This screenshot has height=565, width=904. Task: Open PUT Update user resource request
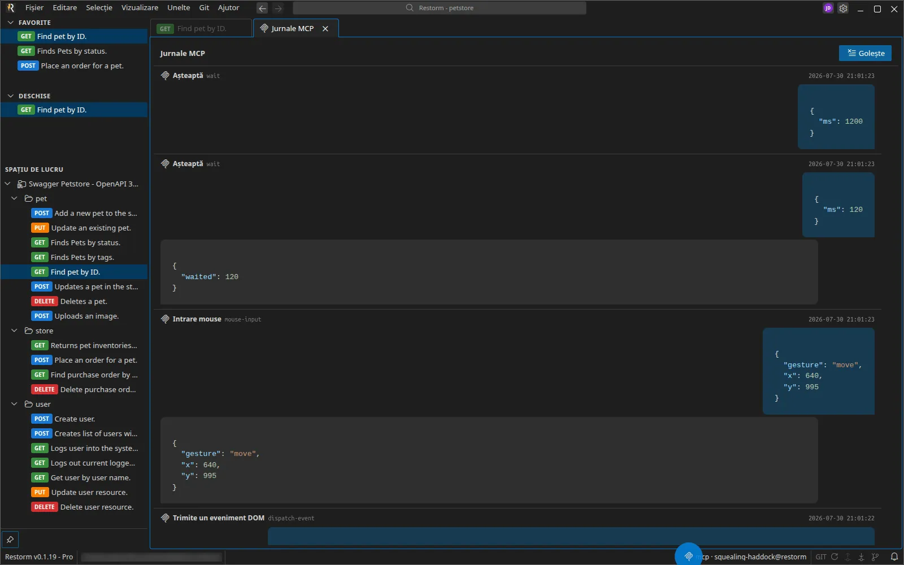[x=74, y=492]
